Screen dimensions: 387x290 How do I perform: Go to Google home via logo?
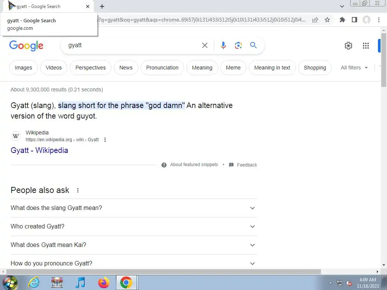(x=26, y=46)
